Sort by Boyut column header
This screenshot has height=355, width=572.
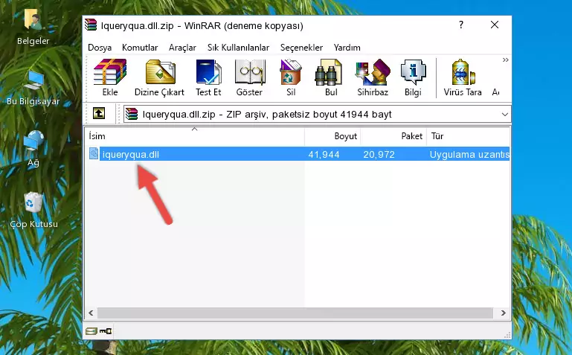[x=332, y=136]
